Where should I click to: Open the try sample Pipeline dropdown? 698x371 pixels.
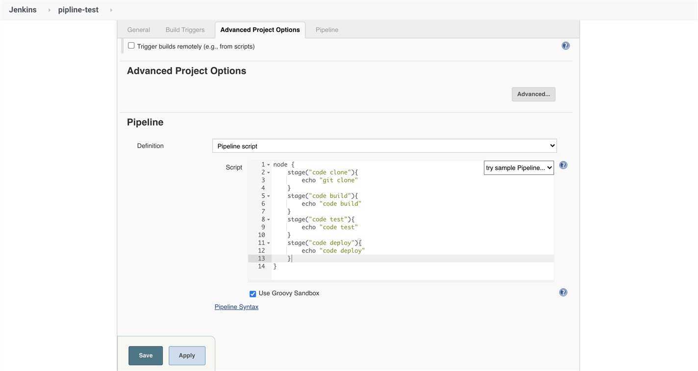(x=519, y=168)
